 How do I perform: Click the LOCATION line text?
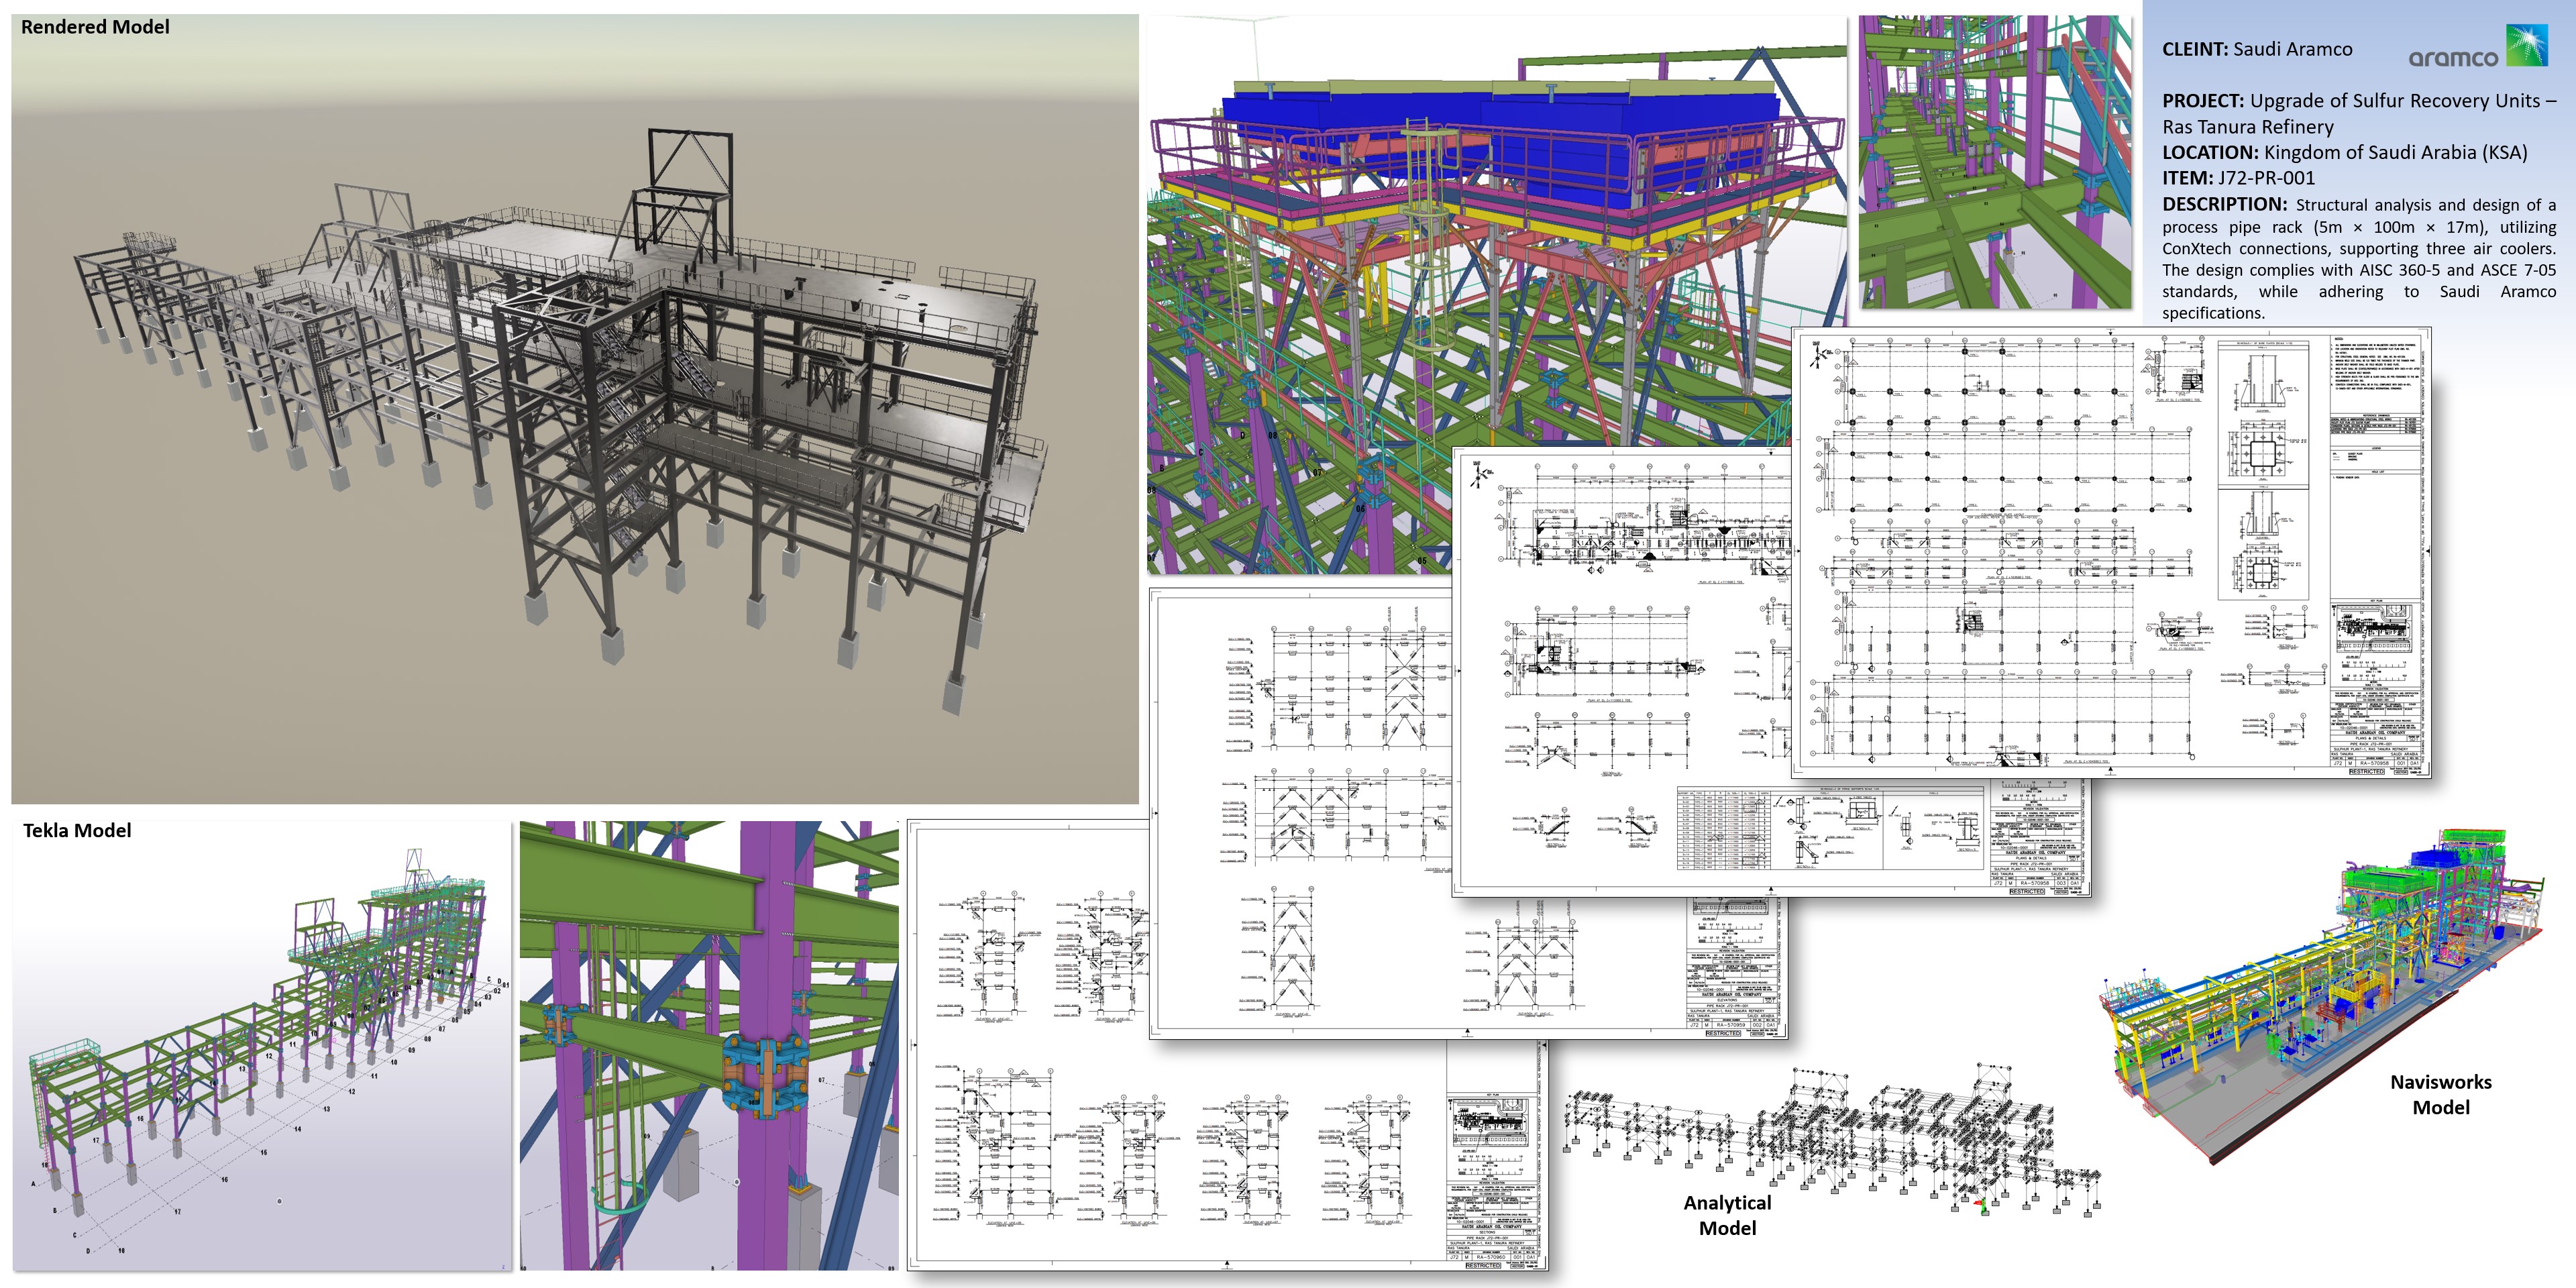click(x=2344, y=152)
